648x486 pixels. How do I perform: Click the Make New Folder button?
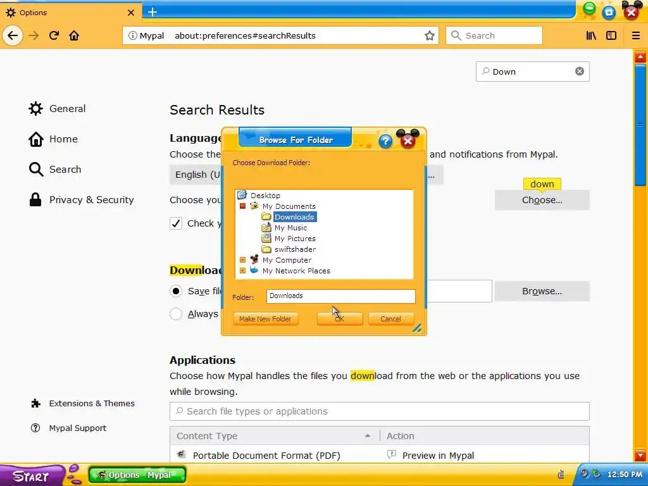click(x=265, y=319)
